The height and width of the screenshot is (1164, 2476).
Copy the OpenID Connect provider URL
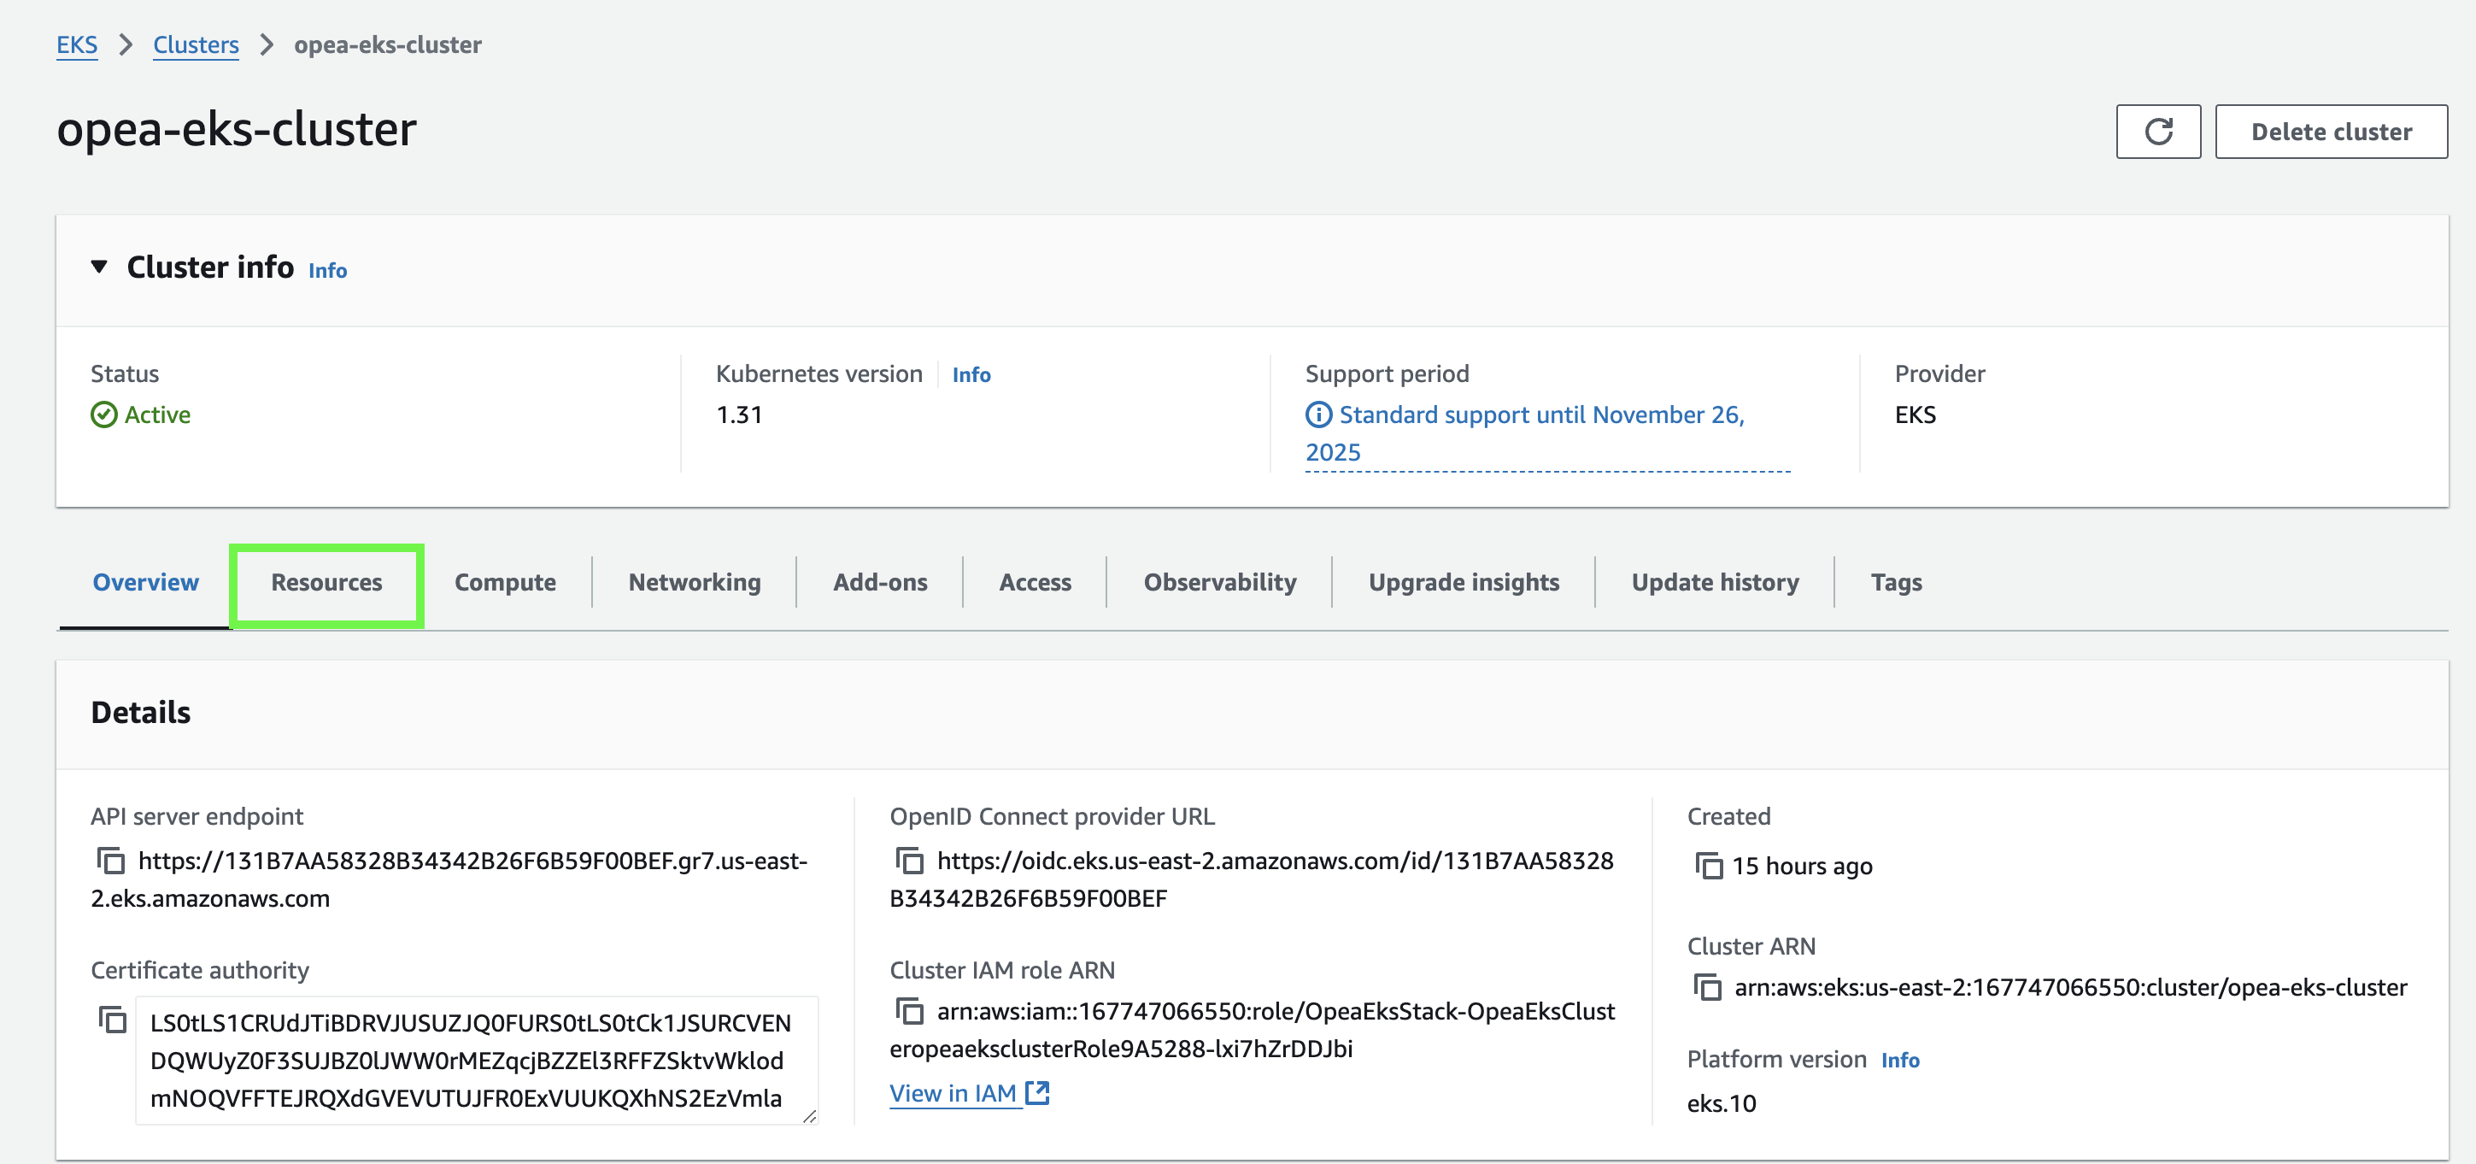coord(909,861)
